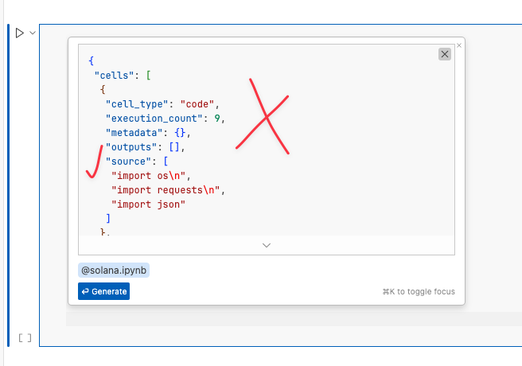Viewport: 522px width, 366px height.
Task: Click the "execution_count": 9 line
Action: [x=166, y=119]
